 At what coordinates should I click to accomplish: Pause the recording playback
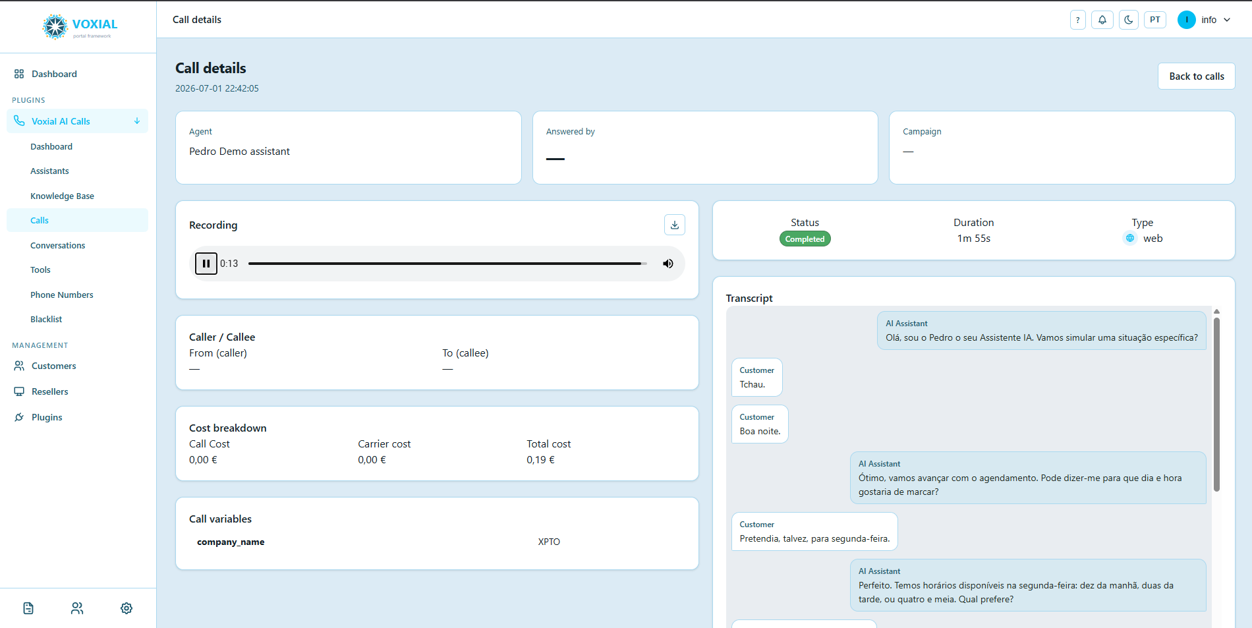coord(206,264)
